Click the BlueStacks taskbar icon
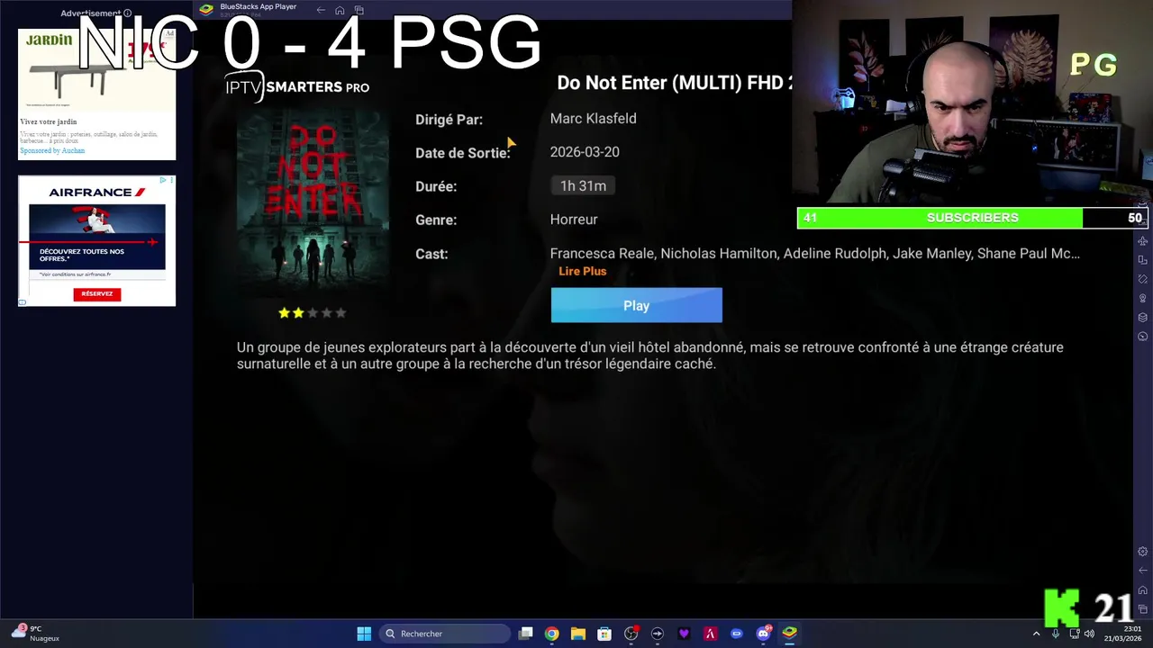 pyautogui.click(x=789, y=634)
